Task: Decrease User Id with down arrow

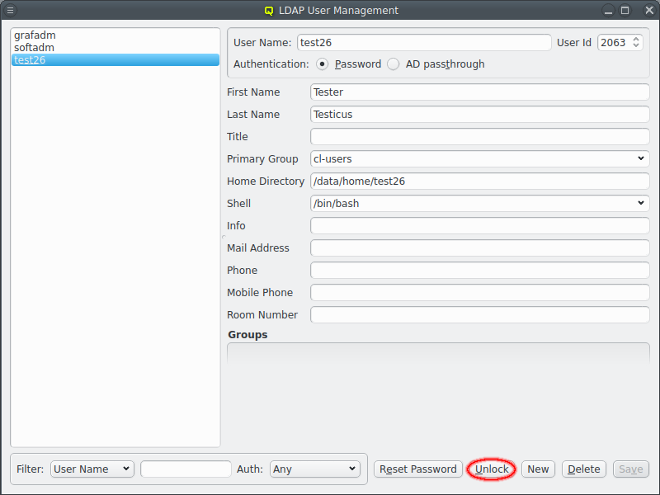Action: (635, 46)
